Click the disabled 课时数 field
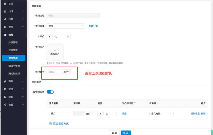 click(x=79, y=113)
